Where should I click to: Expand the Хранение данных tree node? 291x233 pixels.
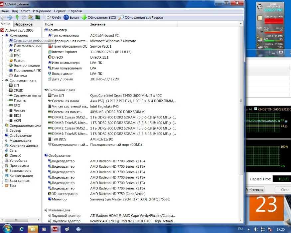[3, 146]
